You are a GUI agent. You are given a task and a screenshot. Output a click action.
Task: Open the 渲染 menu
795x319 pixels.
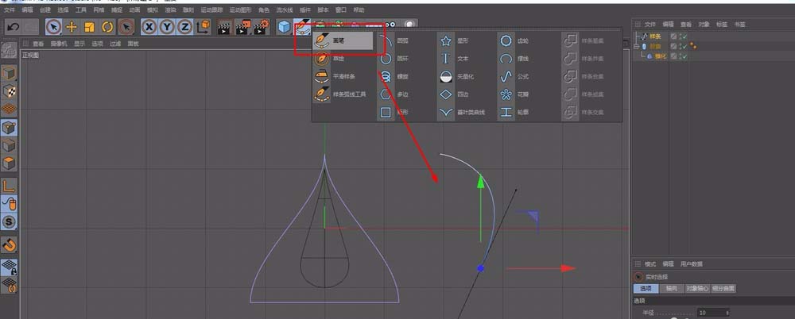[x=170, y=10]
